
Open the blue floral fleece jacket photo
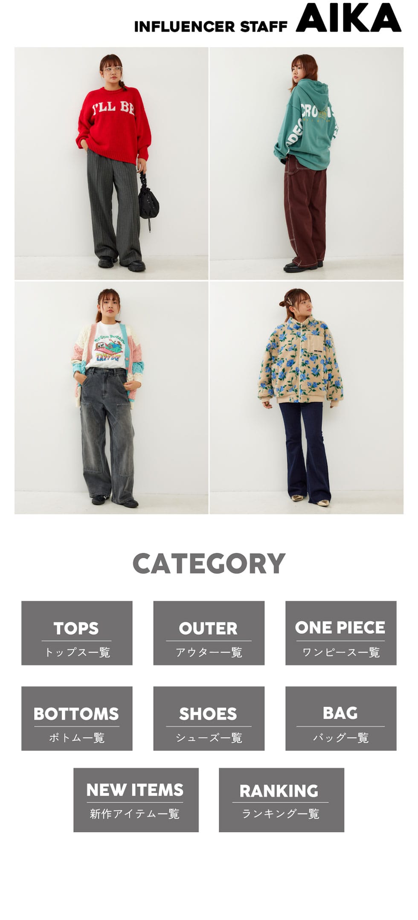pyautogui.click(x=306, y=398)
